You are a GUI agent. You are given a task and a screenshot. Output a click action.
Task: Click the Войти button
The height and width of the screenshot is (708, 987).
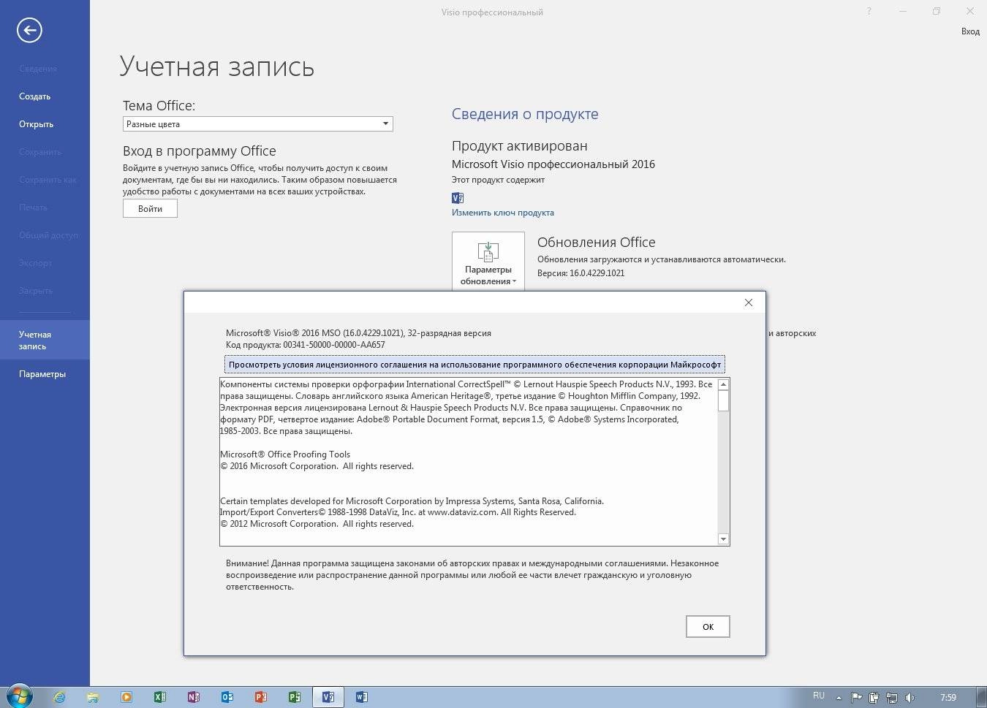pyautogui.click(x=150, y=208)
